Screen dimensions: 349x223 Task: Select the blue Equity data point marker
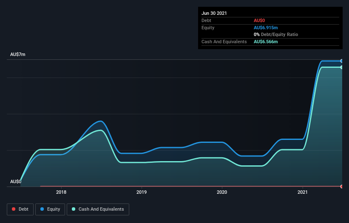pos(342,61)
